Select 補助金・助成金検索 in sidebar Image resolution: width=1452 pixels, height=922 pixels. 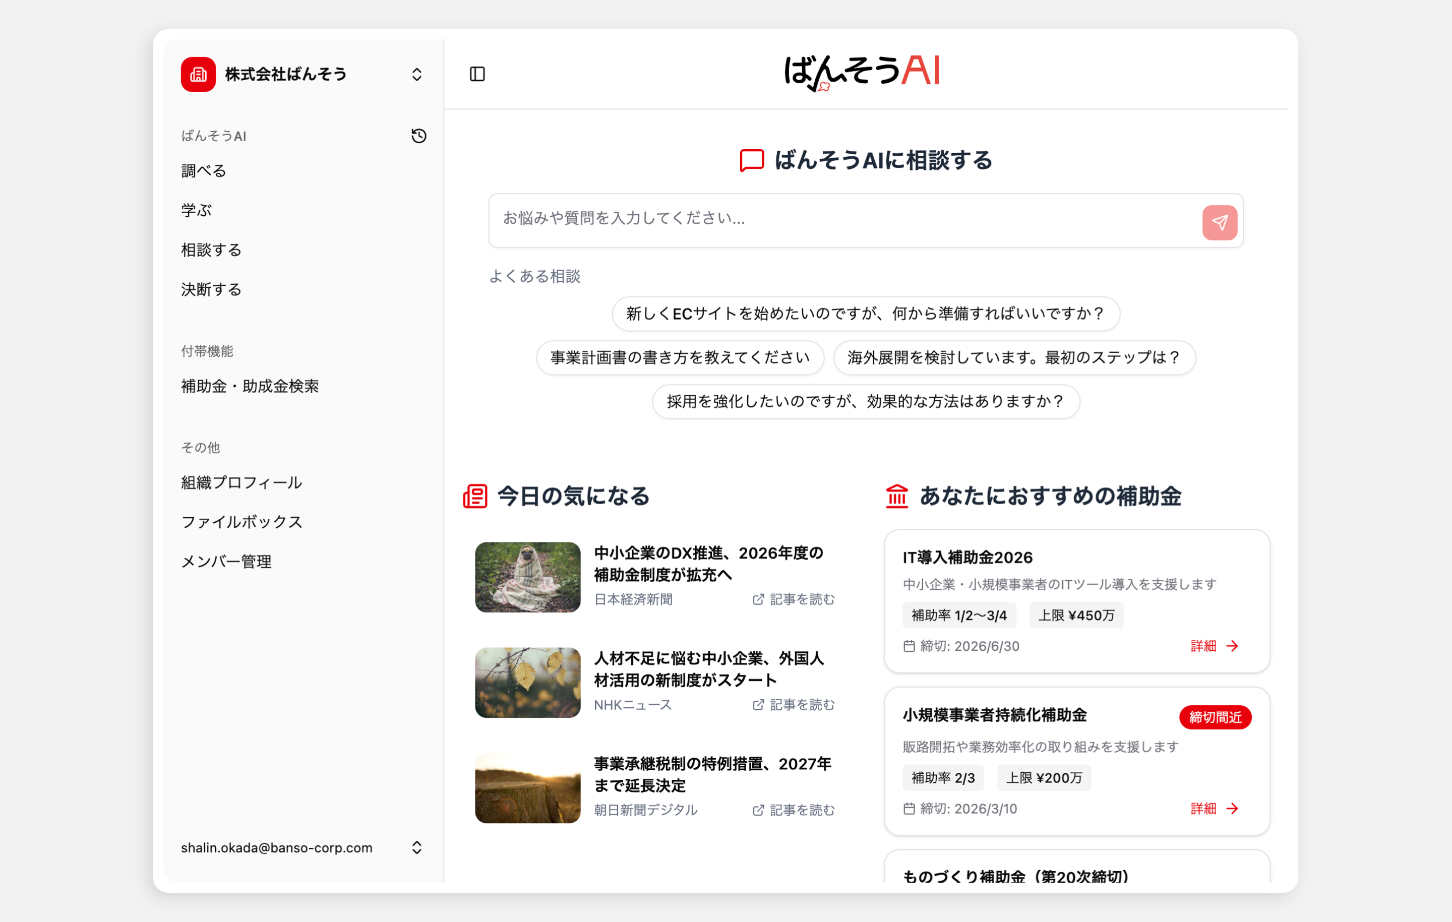tap(250, 387)
